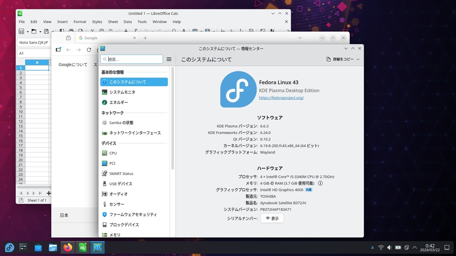Open the Noto Sans CJK JP font box

(x=33, y=43)
